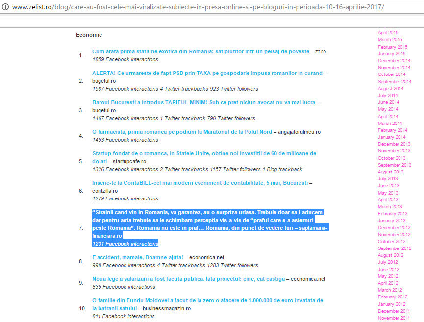The image size is (424, 322).
Task: Select the August 2013 archive
Action: pyautogui.click(x=391, y=172)
